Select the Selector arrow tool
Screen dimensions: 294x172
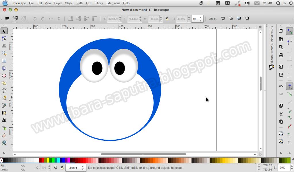pyautogui.click(x=4, y=31)
